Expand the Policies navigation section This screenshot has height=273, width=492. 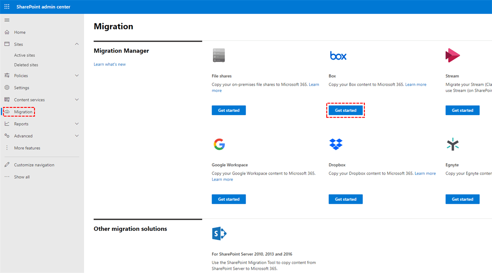pos(77,75)
